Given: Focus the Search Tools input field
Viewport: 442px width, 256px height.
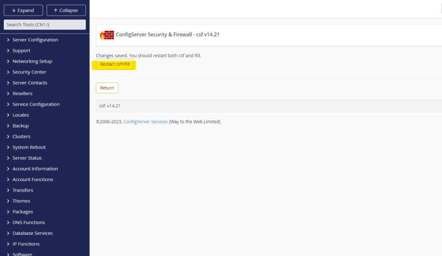Looking at the screenshot, I should [x=45, y=25].
